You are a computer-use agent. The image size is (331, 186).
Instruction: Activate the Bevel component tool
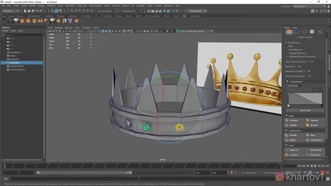(315, 135)
